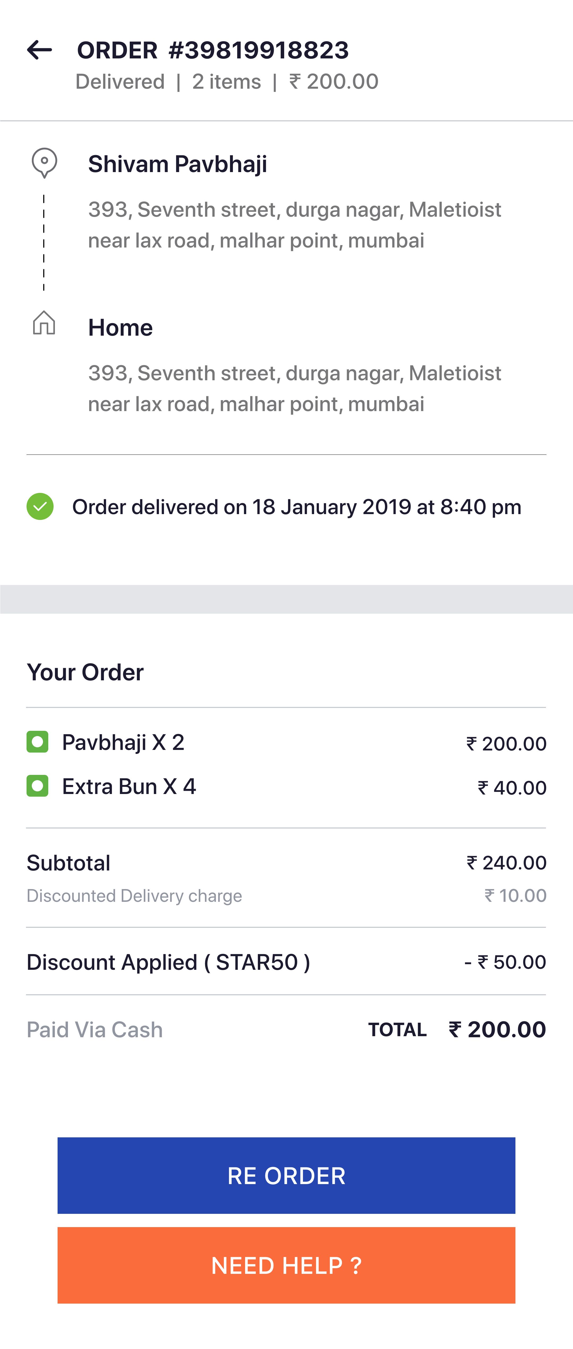Image resolution: width=573 pixels, height=1349 pixels.
Task: Tap the order delivered date message
Action: [x=297, y=507]
